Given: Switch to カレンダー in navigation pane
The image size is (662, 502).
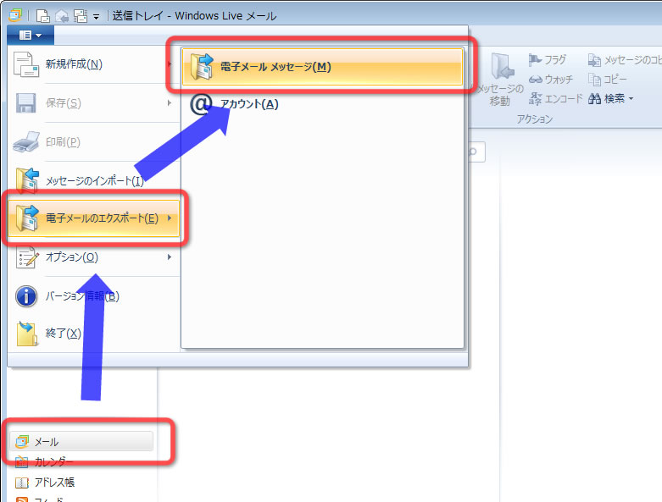Looking at the screenshot, I should pyautogui.click(x=81, y=462).
